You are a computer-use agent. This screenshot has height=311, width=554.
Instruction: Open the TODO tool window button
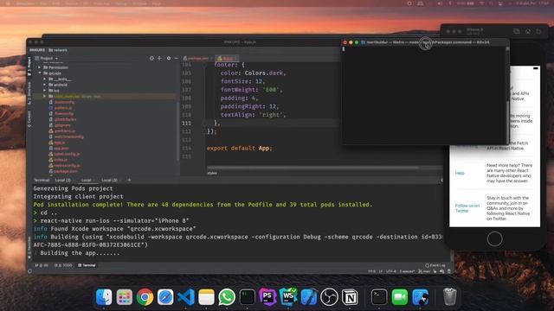point(63,265)
